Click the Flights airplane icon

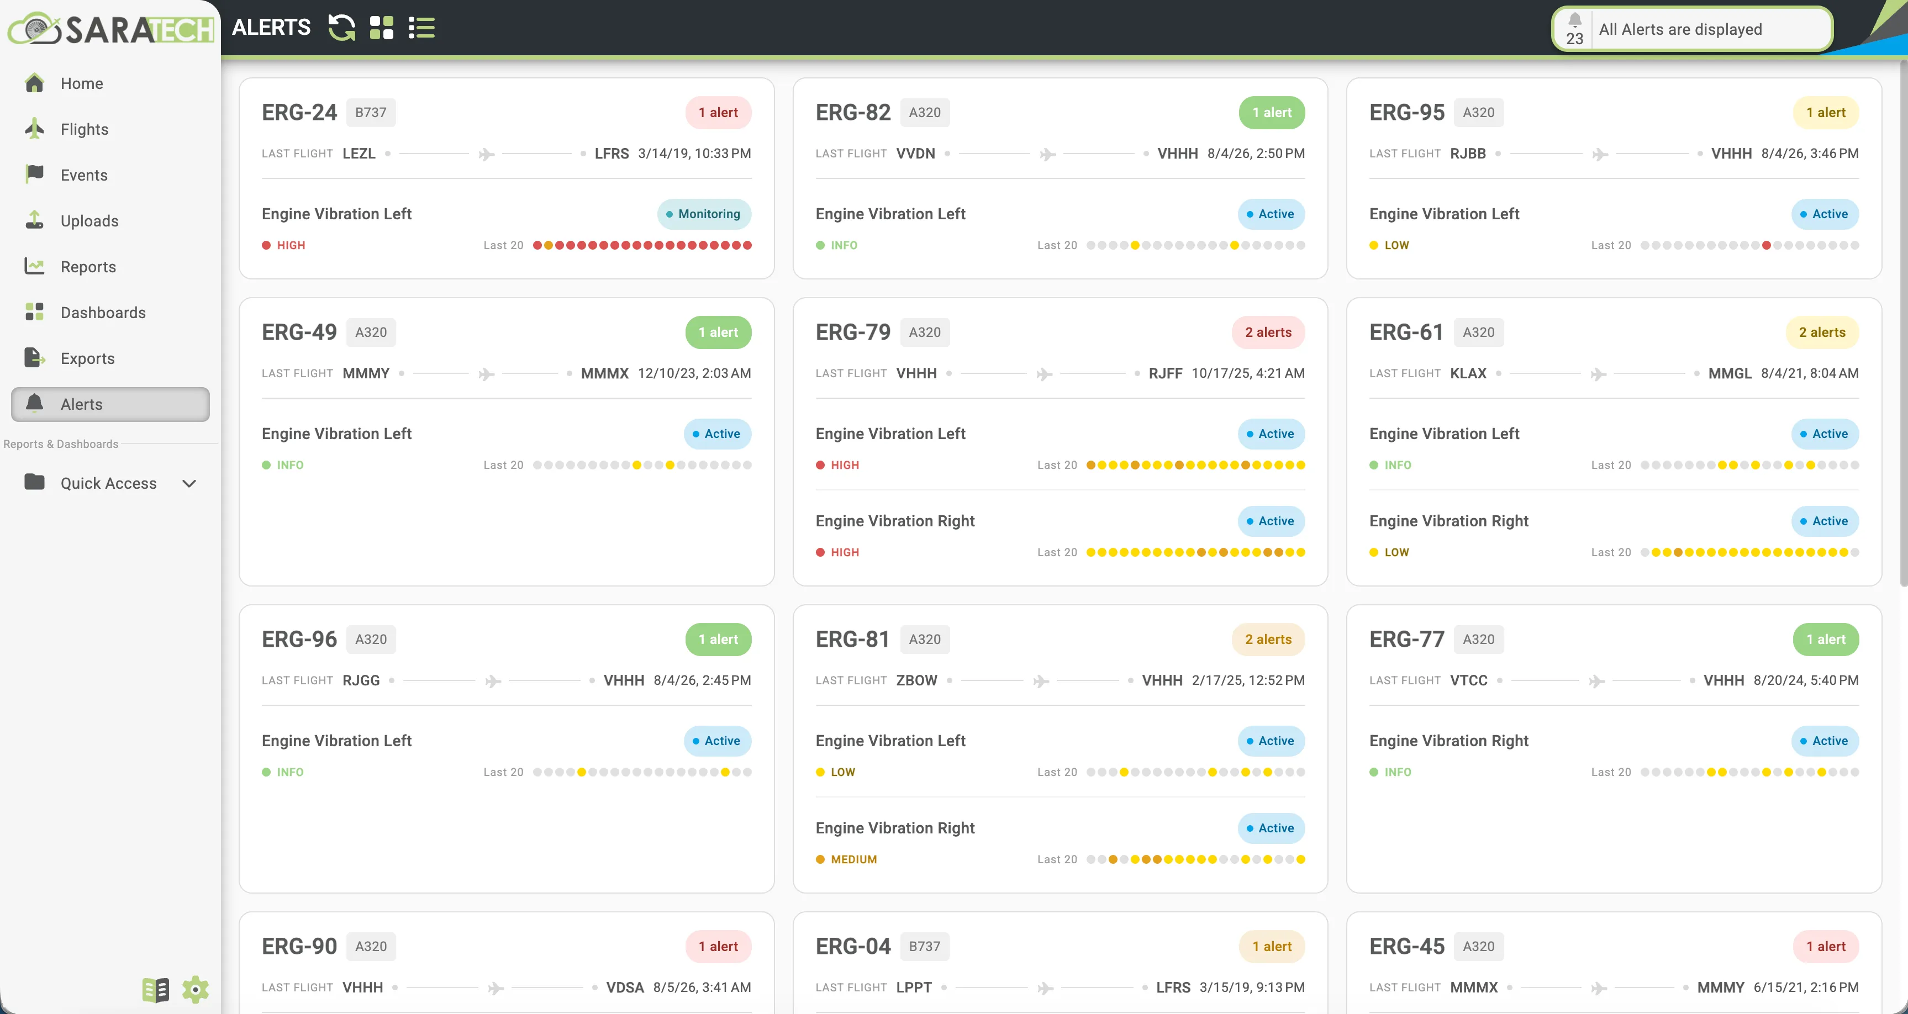tap(34, 128)
